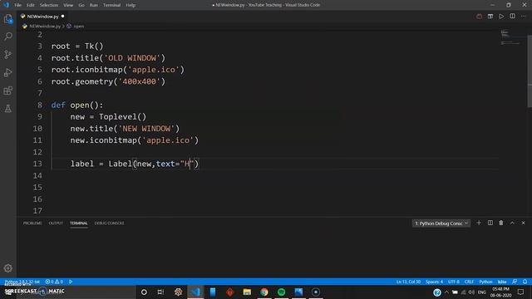532x299 pixels.
Task: Kill terminal with the trash icon
Action: [501, 223]
